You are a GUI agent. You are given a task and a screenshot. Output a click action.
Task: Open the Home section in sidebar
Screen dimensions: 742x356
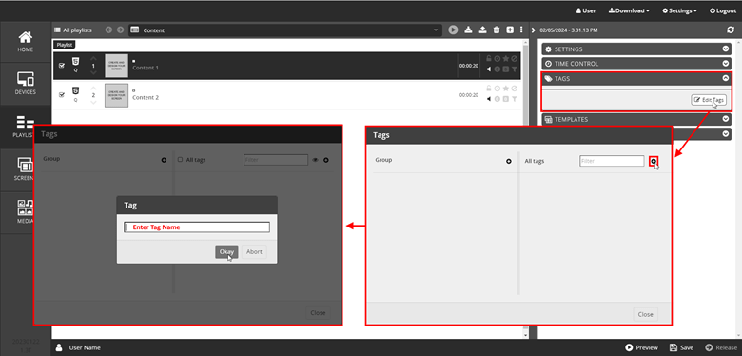(26, 42)
